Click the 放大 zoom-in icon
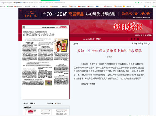Viewport: 156px width, 116px height. click(x=136, y=44)
